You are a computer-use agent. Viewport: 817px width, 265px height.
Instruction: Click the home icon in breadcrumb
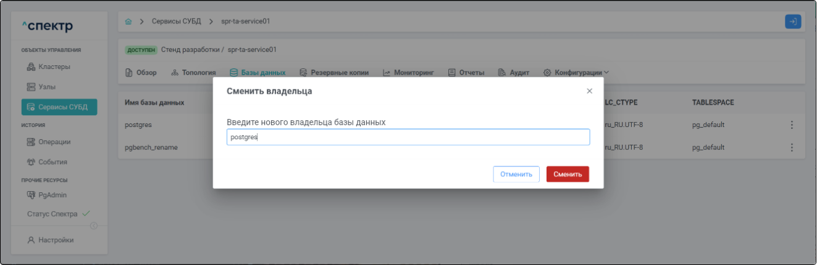click(128, 22)
